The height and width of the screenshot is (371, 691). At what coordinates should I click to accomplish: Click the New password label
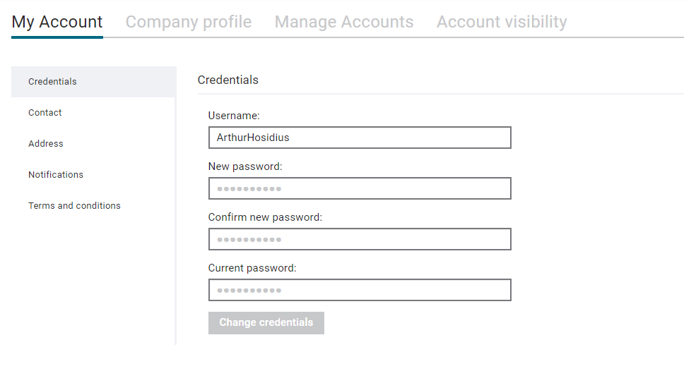[x=245, y=166]
